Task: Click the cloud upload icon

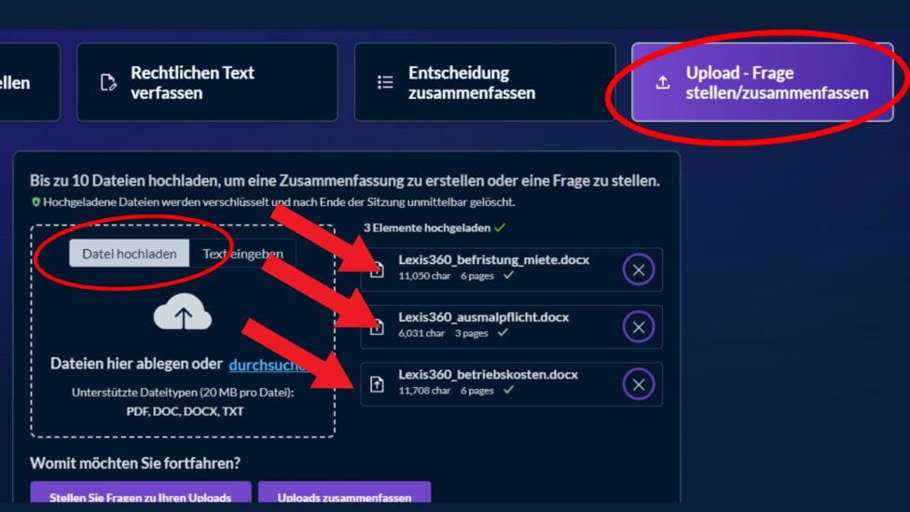Action: [182, 313]
